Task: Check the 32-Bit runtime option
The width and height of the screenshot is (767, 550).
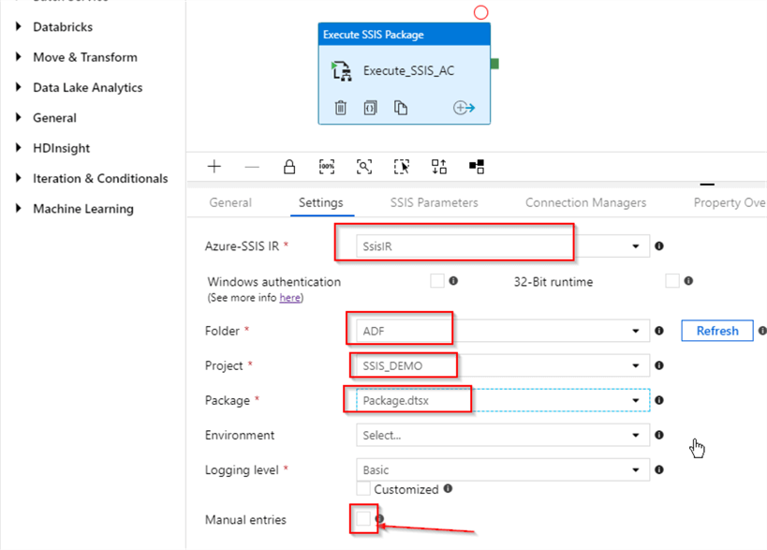Action: 671,280
